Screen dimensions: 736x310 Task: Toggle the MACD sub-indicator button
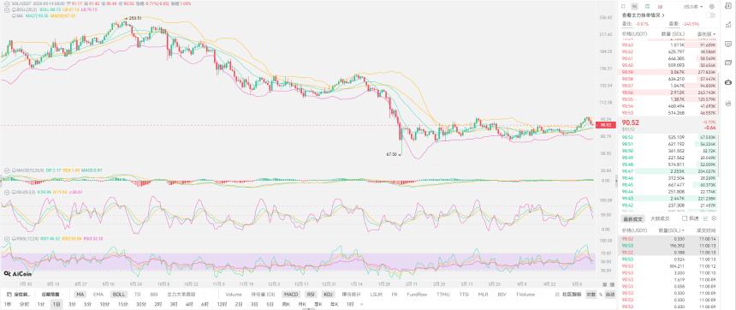click(291, 295)
